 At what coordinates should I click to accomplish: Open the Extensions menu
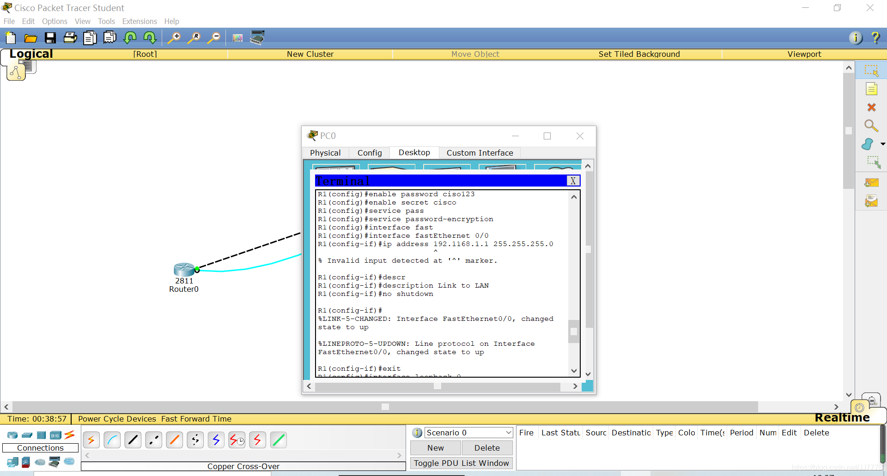140,21
